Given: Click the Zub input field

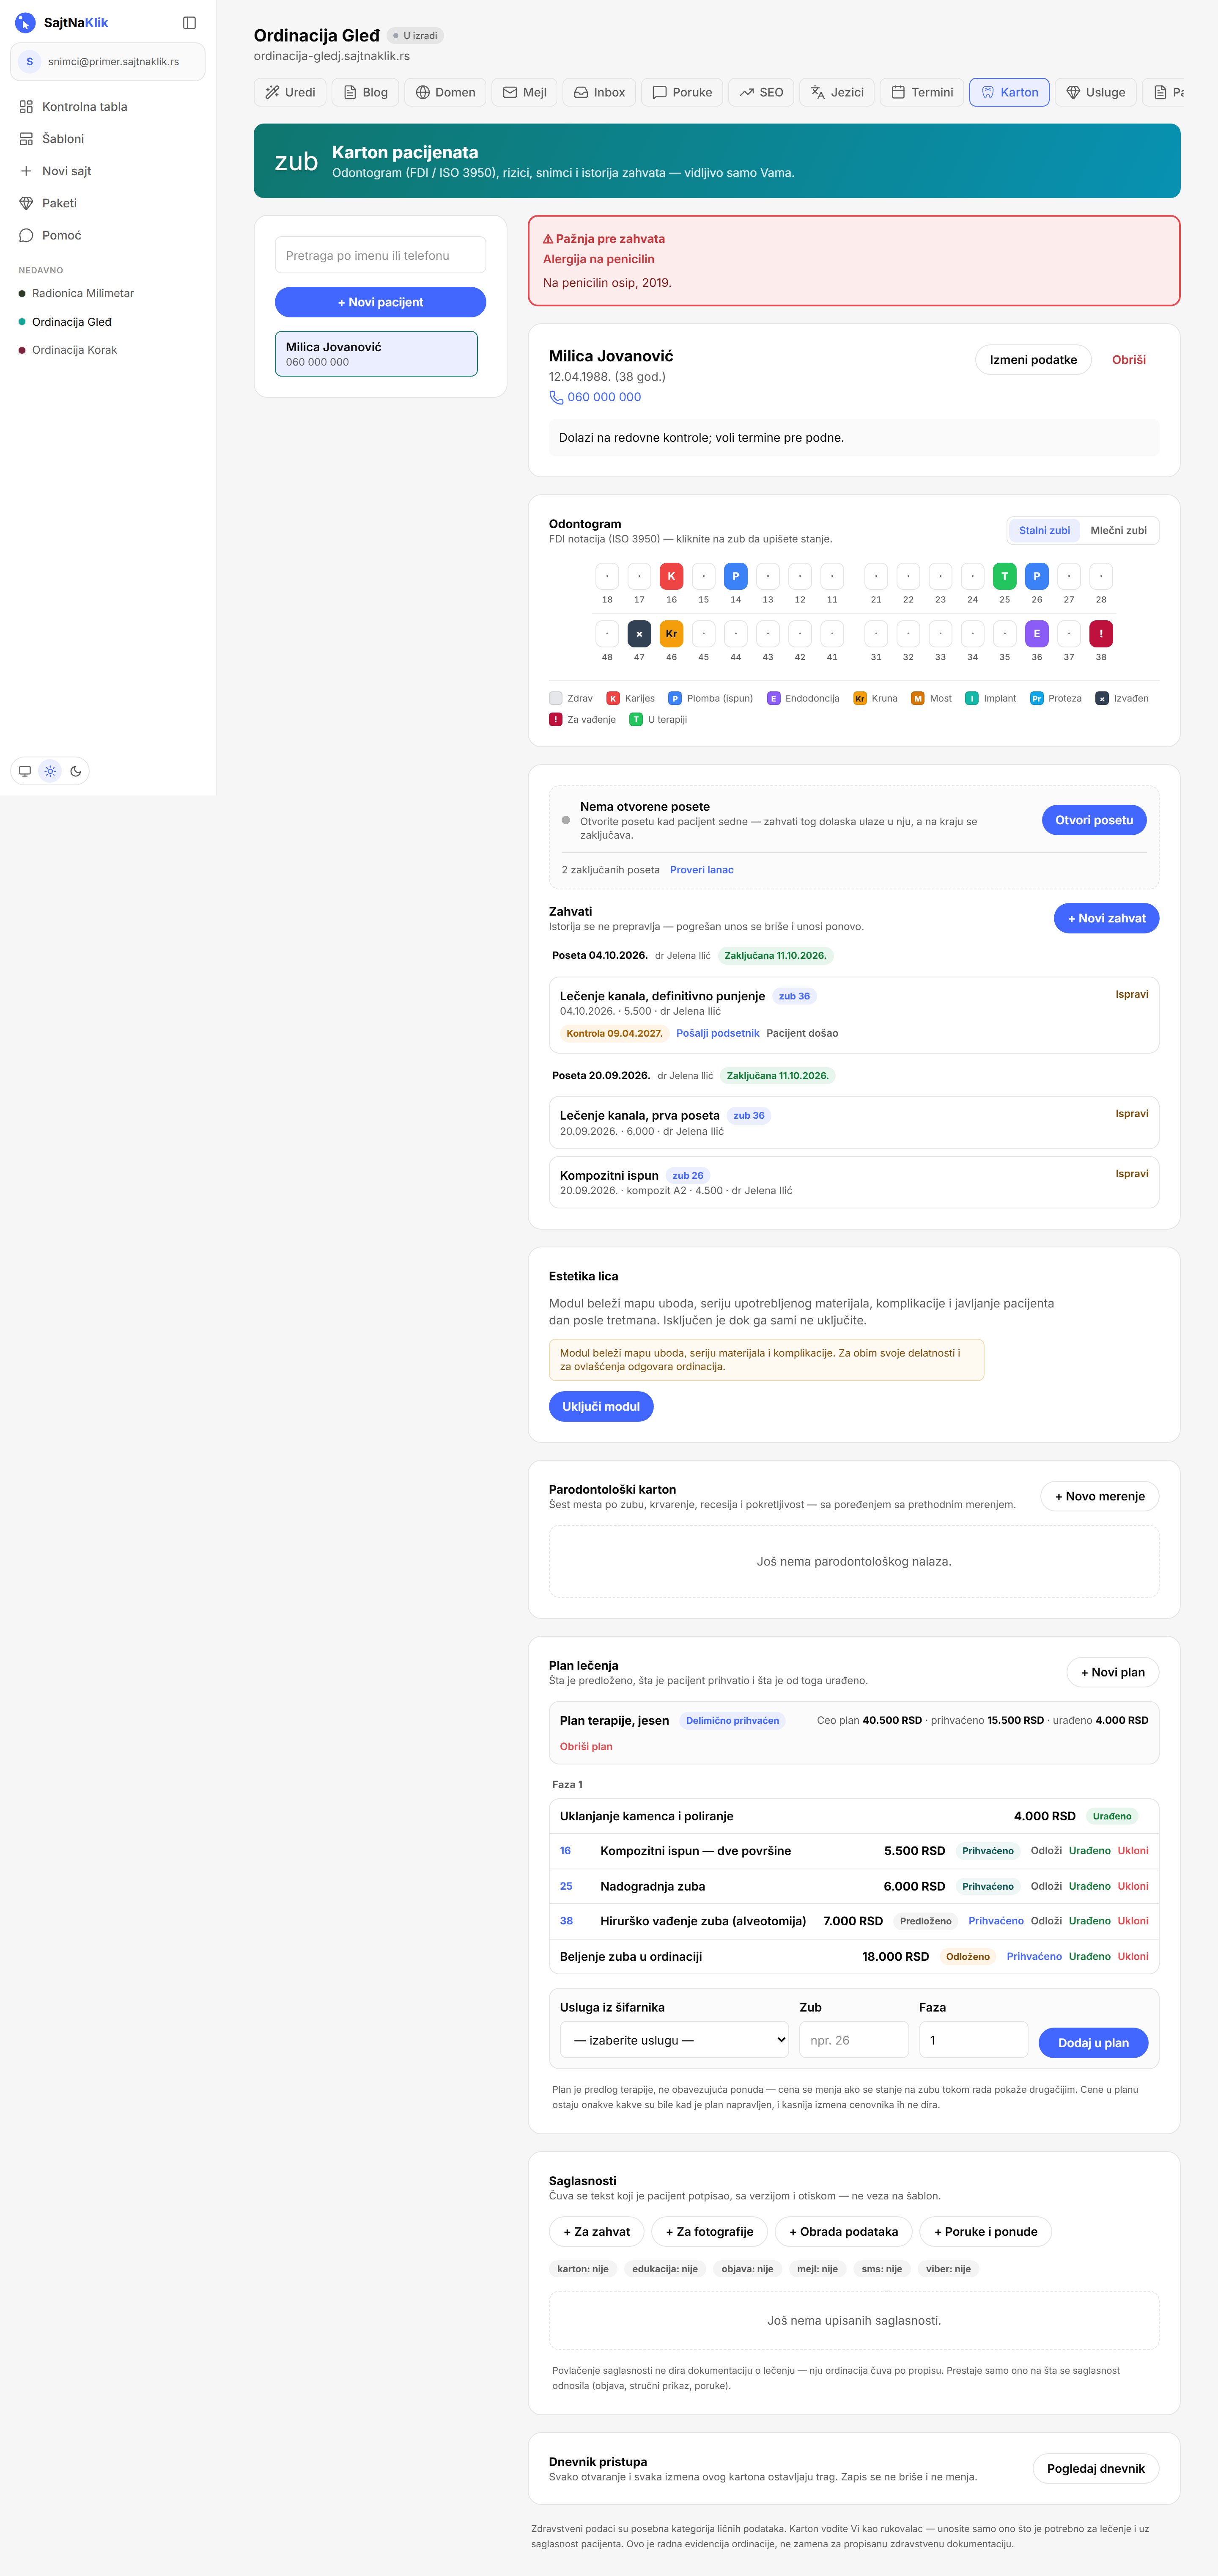Looking at the screenshot, I should [x=854, y=2040].
